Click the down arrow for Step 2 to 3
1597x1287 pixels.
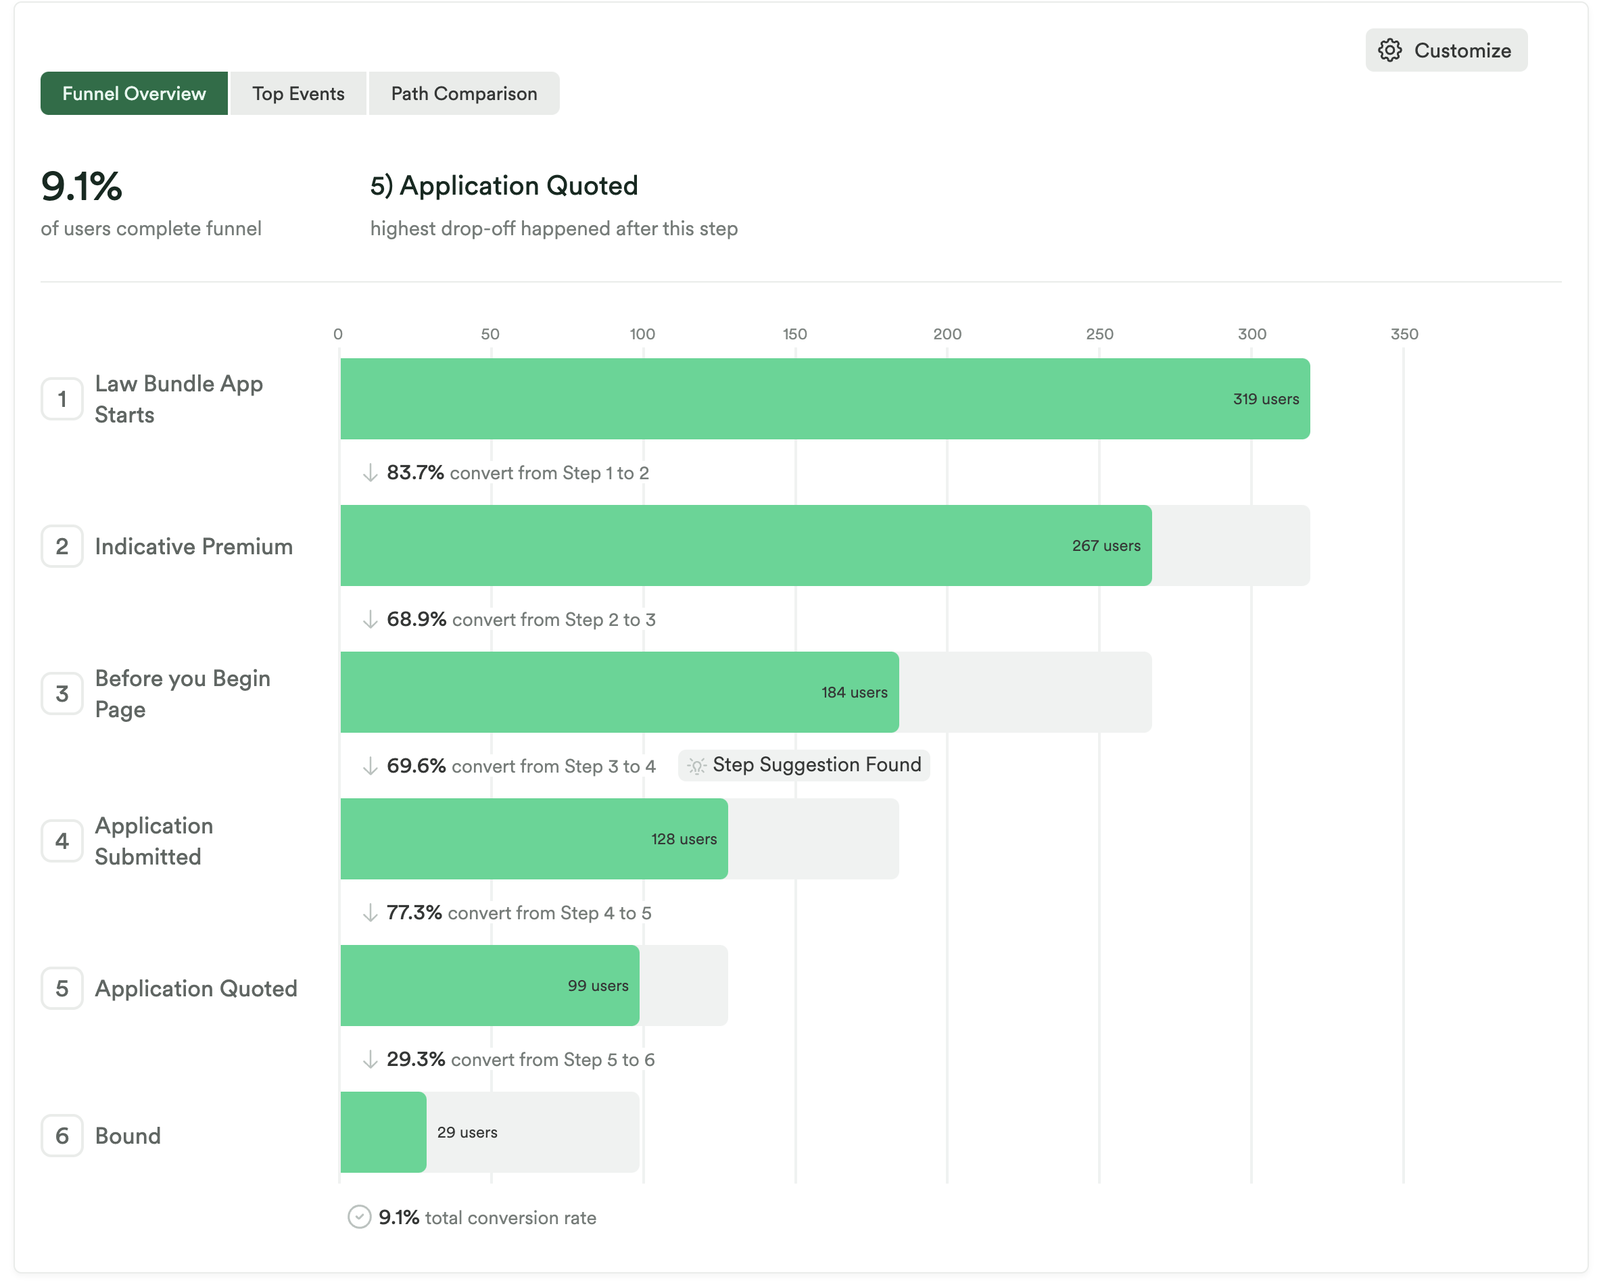point(370,619)
